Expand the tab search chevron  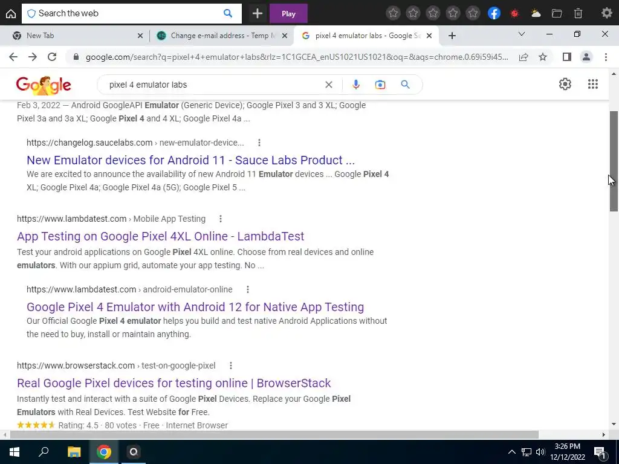522,34
